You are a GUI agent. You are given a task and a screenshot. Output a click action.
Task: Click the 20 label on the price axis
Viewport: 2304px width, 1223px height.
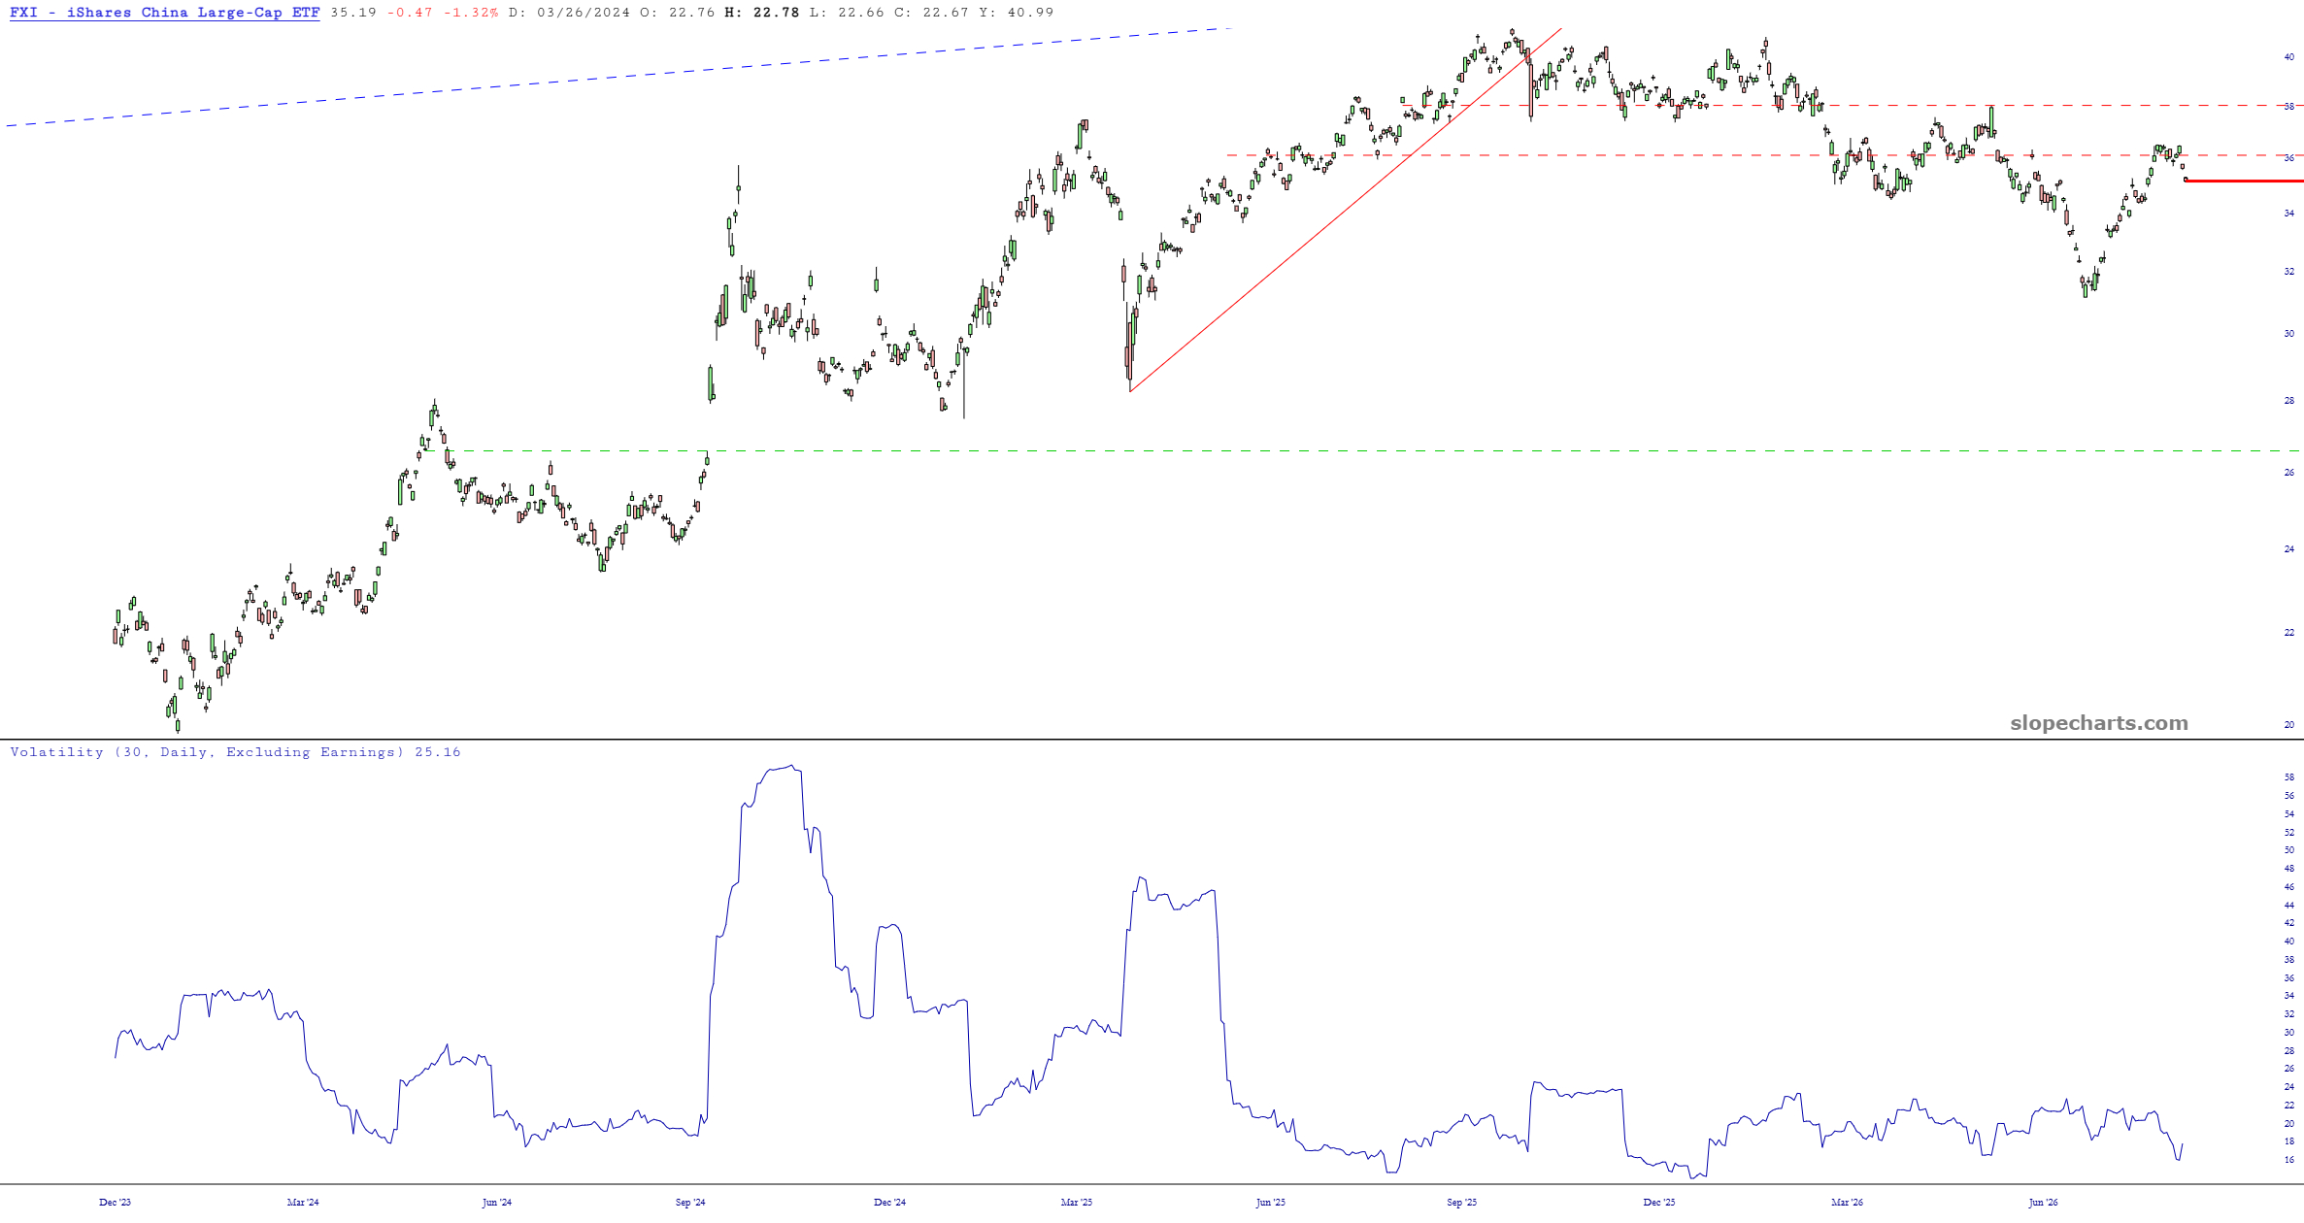pyautogui.click(x=2288, y=725)
